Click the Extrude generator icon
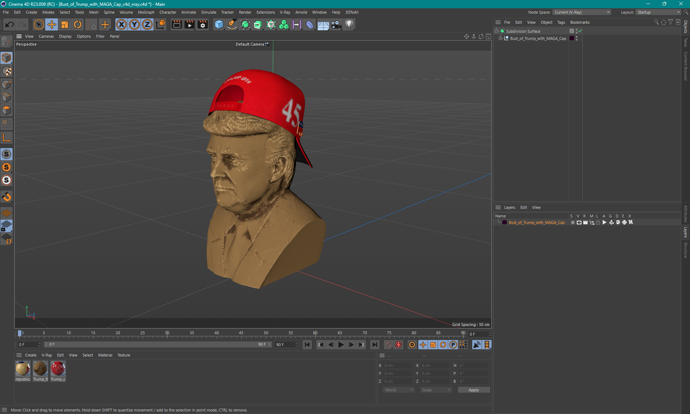Screen dimensions: 690x414 click(258, 24)
